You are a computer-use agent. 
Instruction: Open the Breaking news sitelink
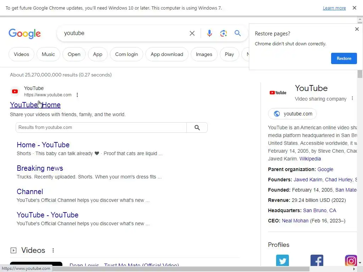[40, 168]
